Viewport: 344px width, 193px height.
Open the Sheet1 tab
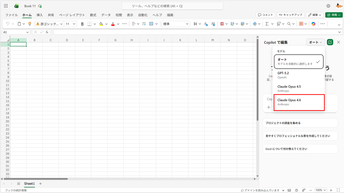point(29,184)
